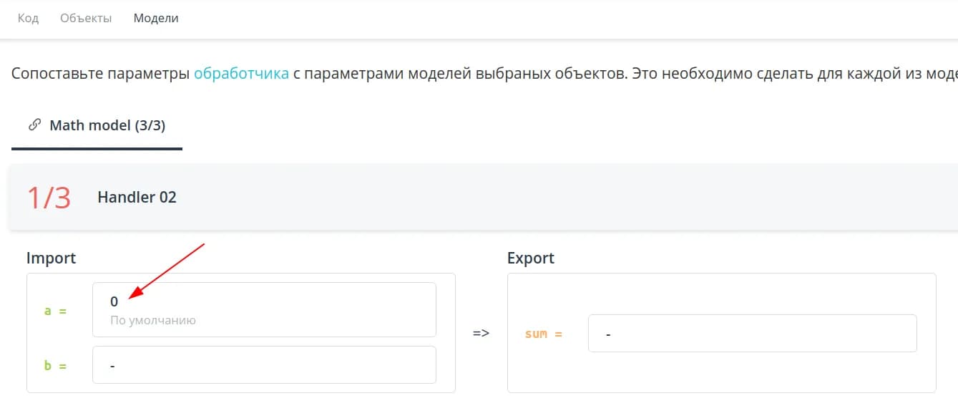Switch to the Объекты tab

86,19
